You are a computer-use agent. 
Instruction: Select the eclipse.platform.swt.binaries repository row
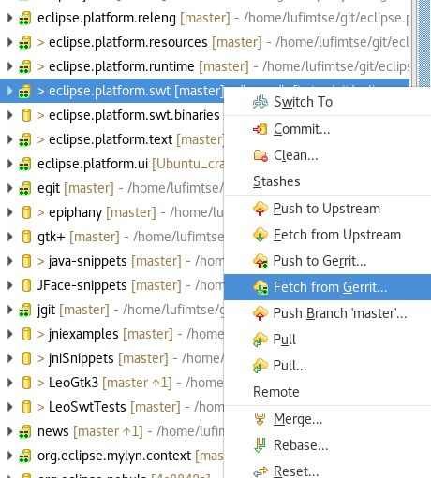(111, 115)
